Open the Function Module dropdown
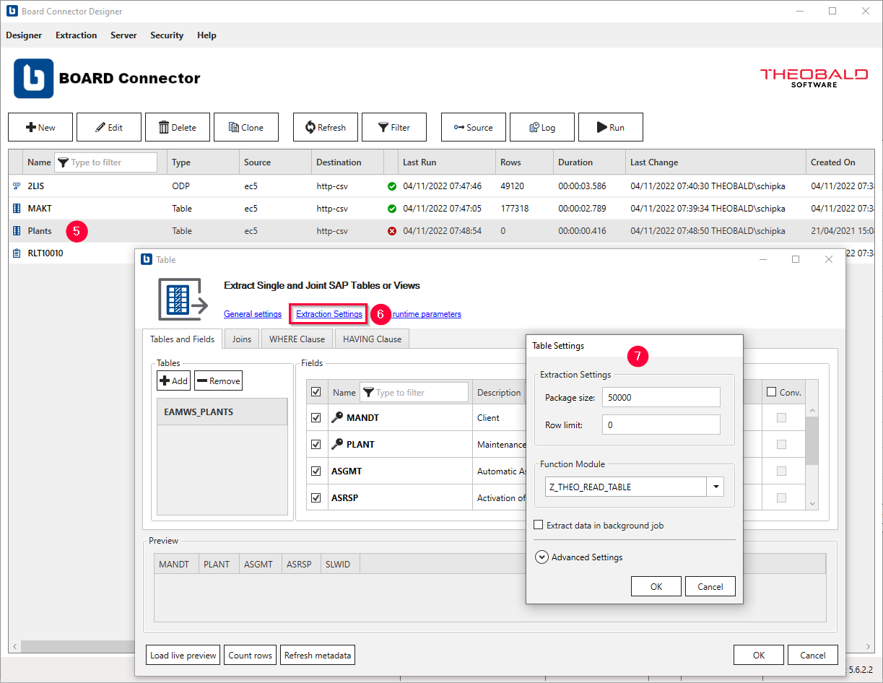Screen dimensions: 883x683 pyautogui.click(x=715, y=487)
